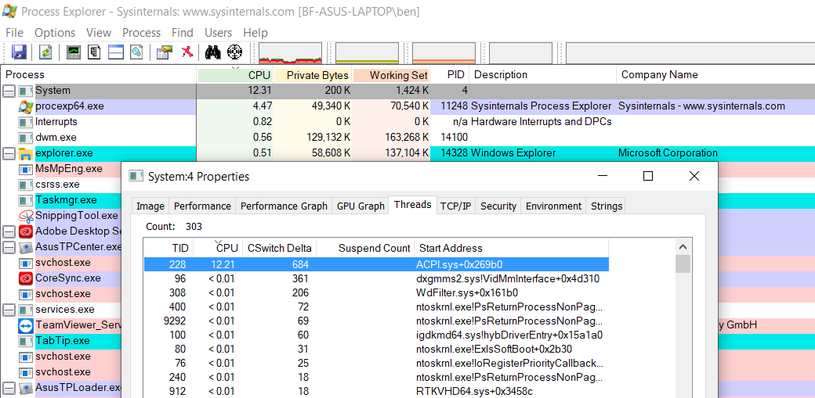Collapse the services.exe tree node

click(9, 310)
